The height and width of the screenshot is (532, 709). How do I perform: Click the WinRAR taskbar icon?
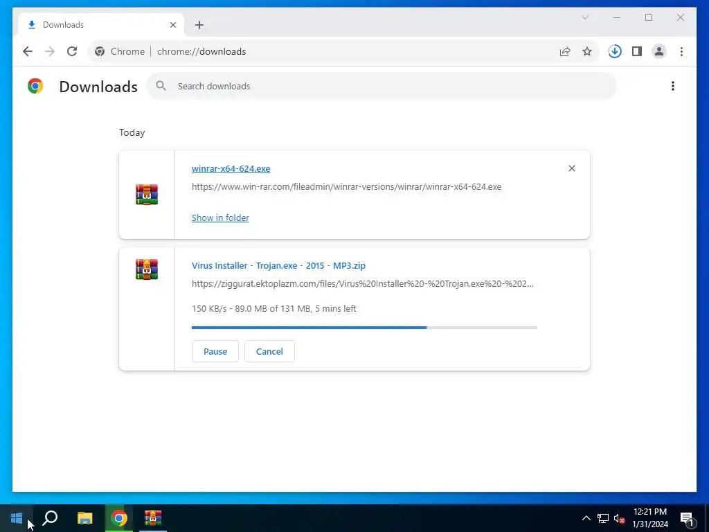point(153,517)
